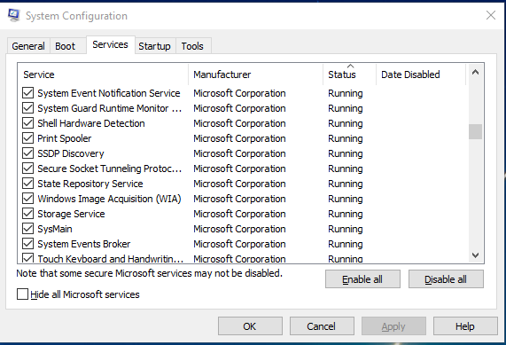
Task: Toggle the SSDP Discovery checkbox
Action: pos(27,153)
